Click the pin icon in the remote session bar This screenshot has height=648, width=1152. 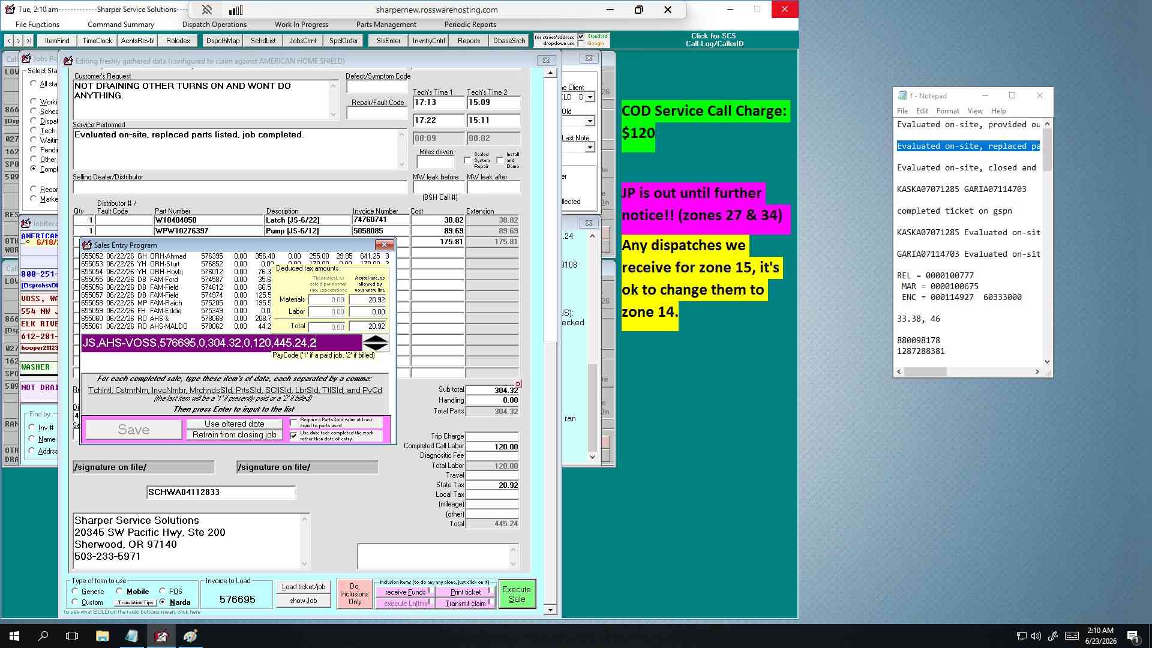206,10
